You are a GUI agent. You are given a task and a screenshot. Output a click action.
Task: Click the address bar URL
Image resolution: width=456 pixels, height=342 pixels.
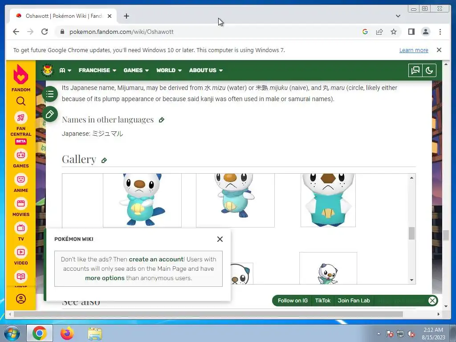(x=121, y=32)
